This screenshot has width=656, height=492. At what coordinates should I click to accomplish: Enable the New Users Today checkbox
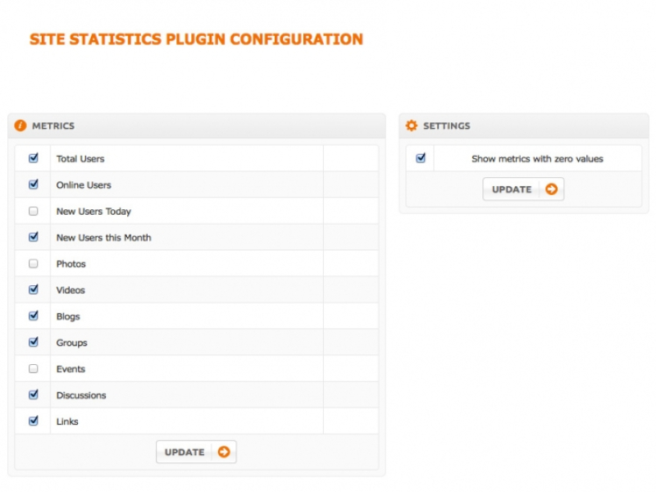click(x=34, y=211)
